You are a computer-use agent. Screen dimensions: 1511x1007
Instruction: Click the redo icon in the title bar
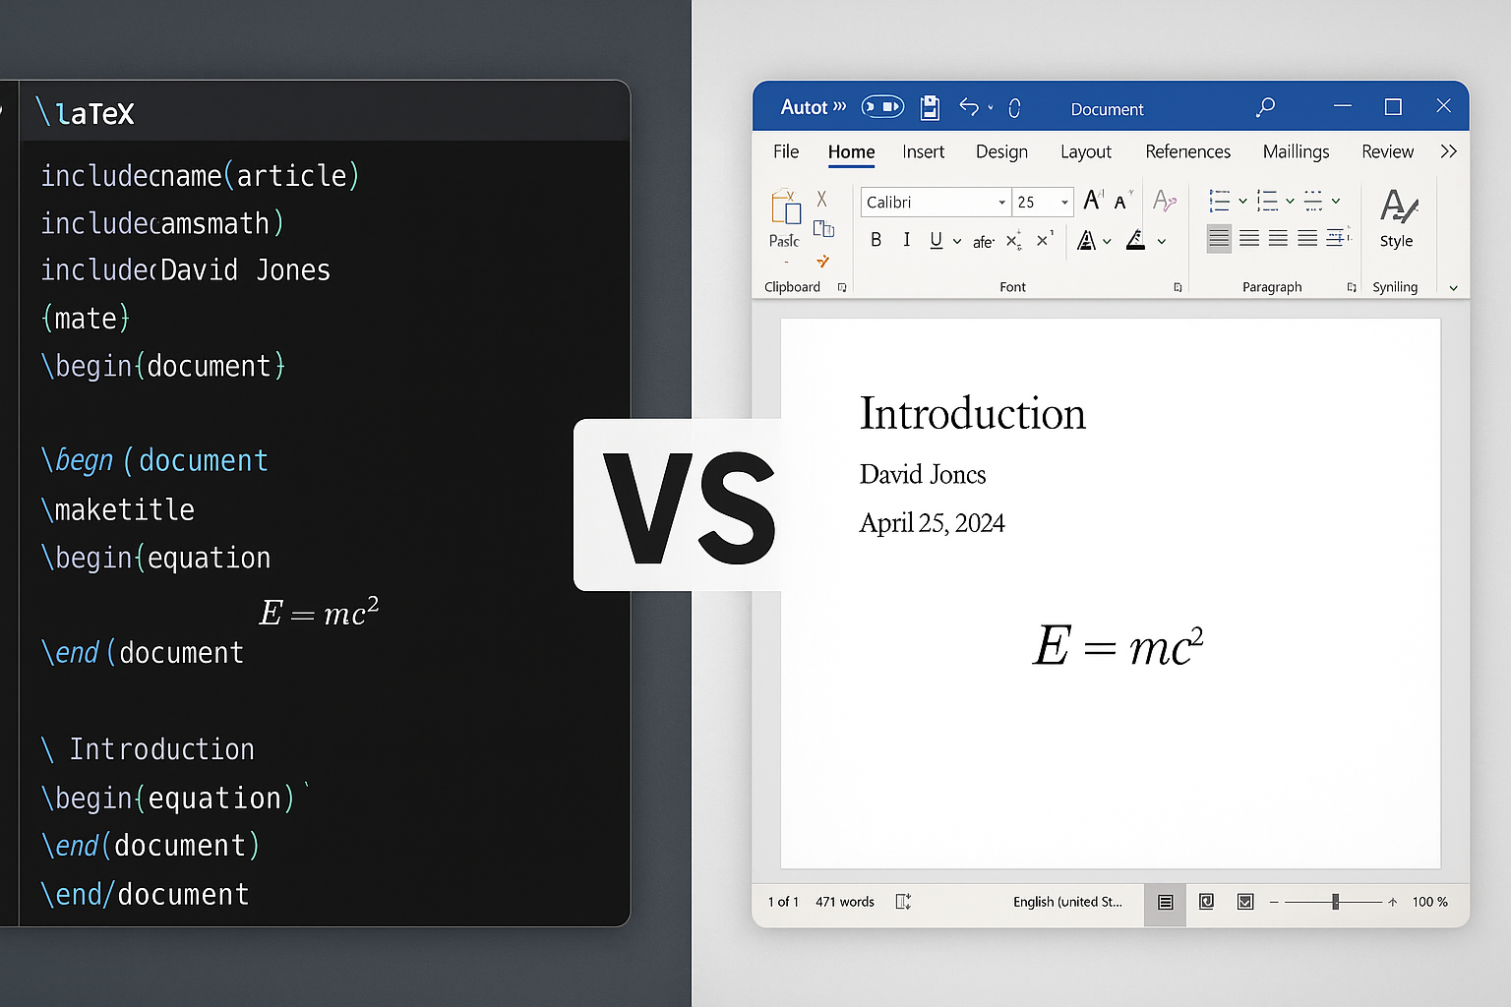tap(1014, 108)
